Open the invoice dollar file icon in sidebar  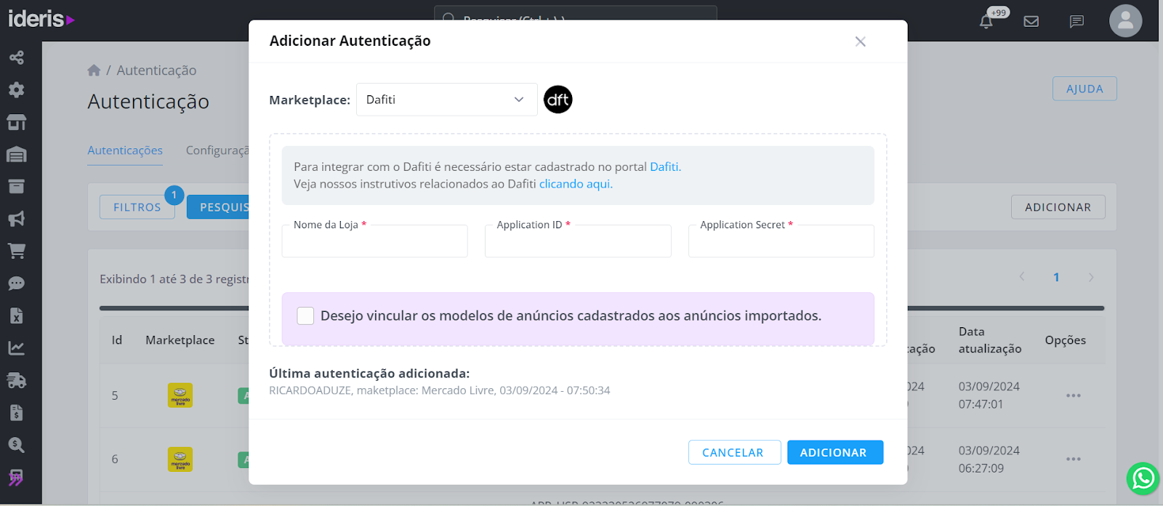tap(16, 413)
